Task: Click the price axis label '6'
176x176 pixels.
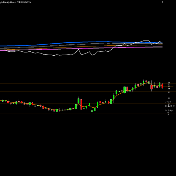Action: (168, 113)
